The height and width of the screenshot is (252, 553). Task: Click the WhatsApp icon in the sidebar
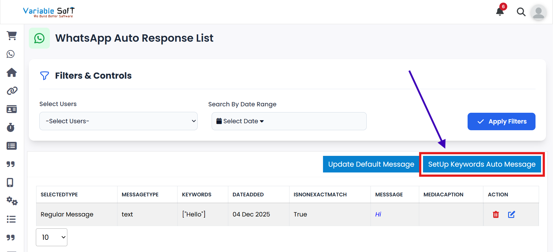11,54
